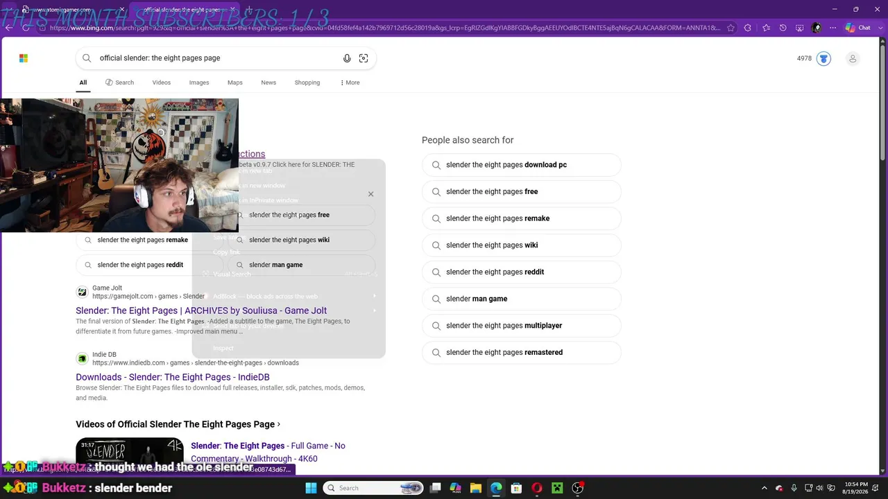Go back with the browser back arrow
The height and width of the screenshot is (499, 888).
pos(8,28)
